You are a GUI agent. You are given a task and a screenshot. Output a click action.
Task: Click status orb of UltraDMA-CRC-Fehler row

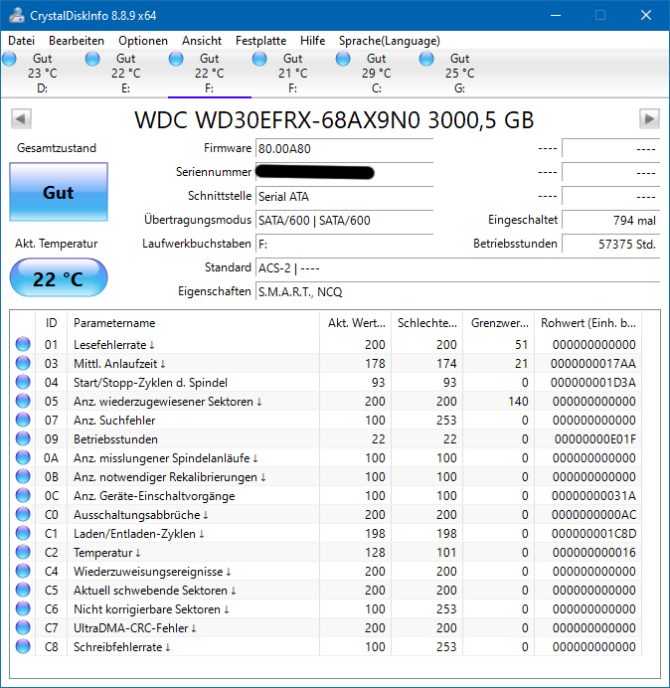(23, 627)
